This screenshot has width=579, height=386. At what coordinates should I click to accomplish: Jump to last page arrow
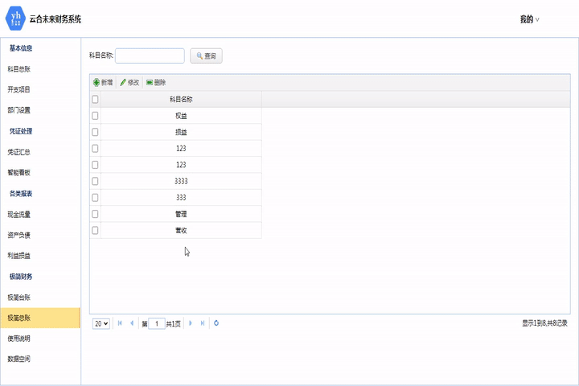tap(203, 323)
